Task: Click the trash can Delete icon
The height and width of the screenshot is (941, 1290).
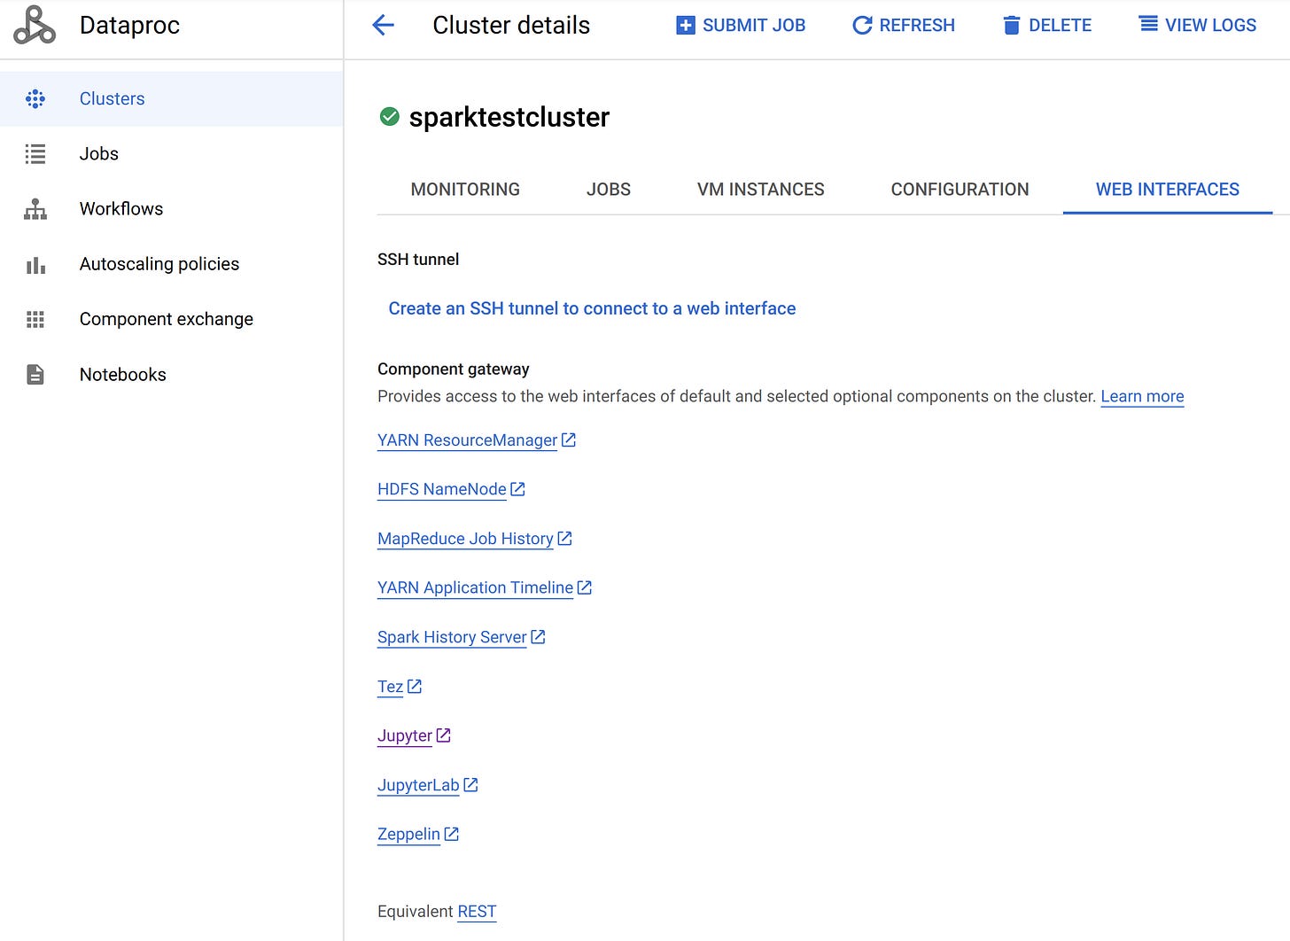Action: click(x=1012, y=26)
